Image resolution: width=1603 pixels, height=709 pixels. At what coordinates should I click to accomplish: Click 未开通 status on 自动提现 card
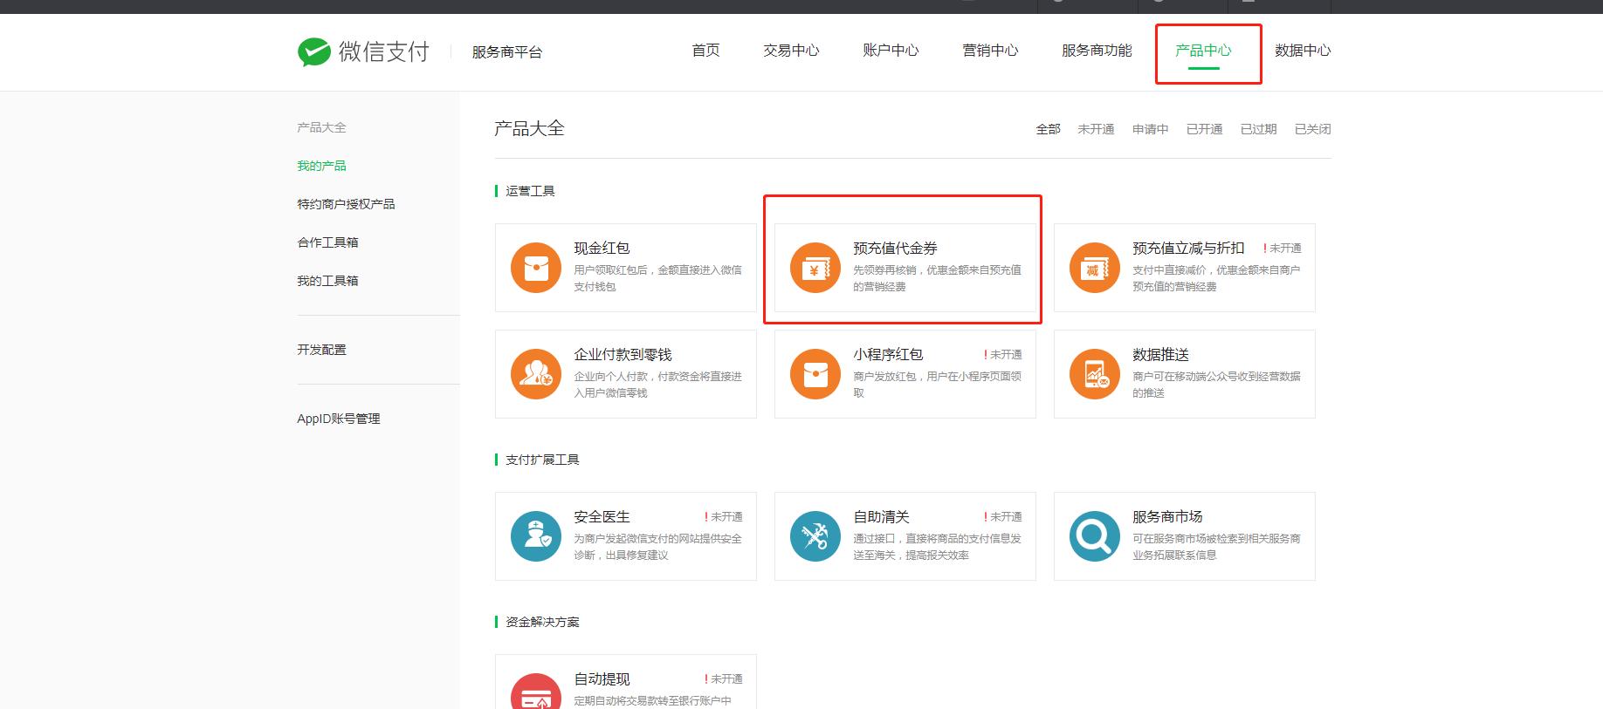click(x=724, y=679)
